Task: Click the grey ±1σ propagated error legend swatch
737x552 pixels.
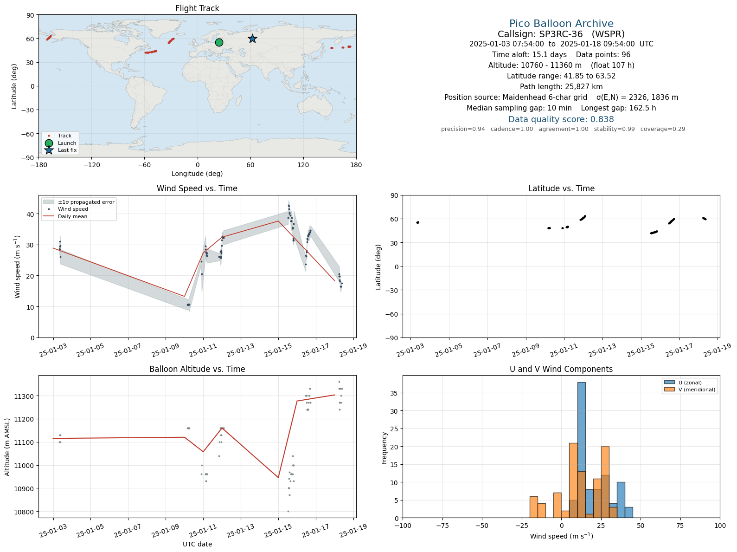Action: pyautogui.click(x=49, y=202)
